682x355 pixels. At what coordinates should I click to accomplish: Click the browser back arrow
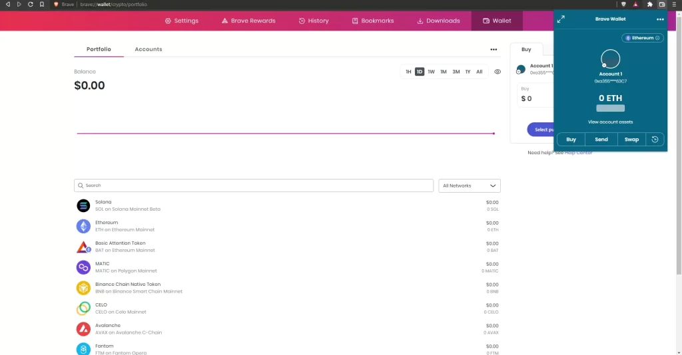tap(7, 5)
